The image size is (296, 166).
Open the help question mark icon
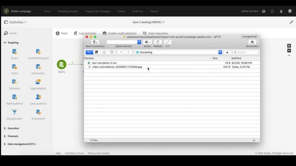[x=264, y=11]
